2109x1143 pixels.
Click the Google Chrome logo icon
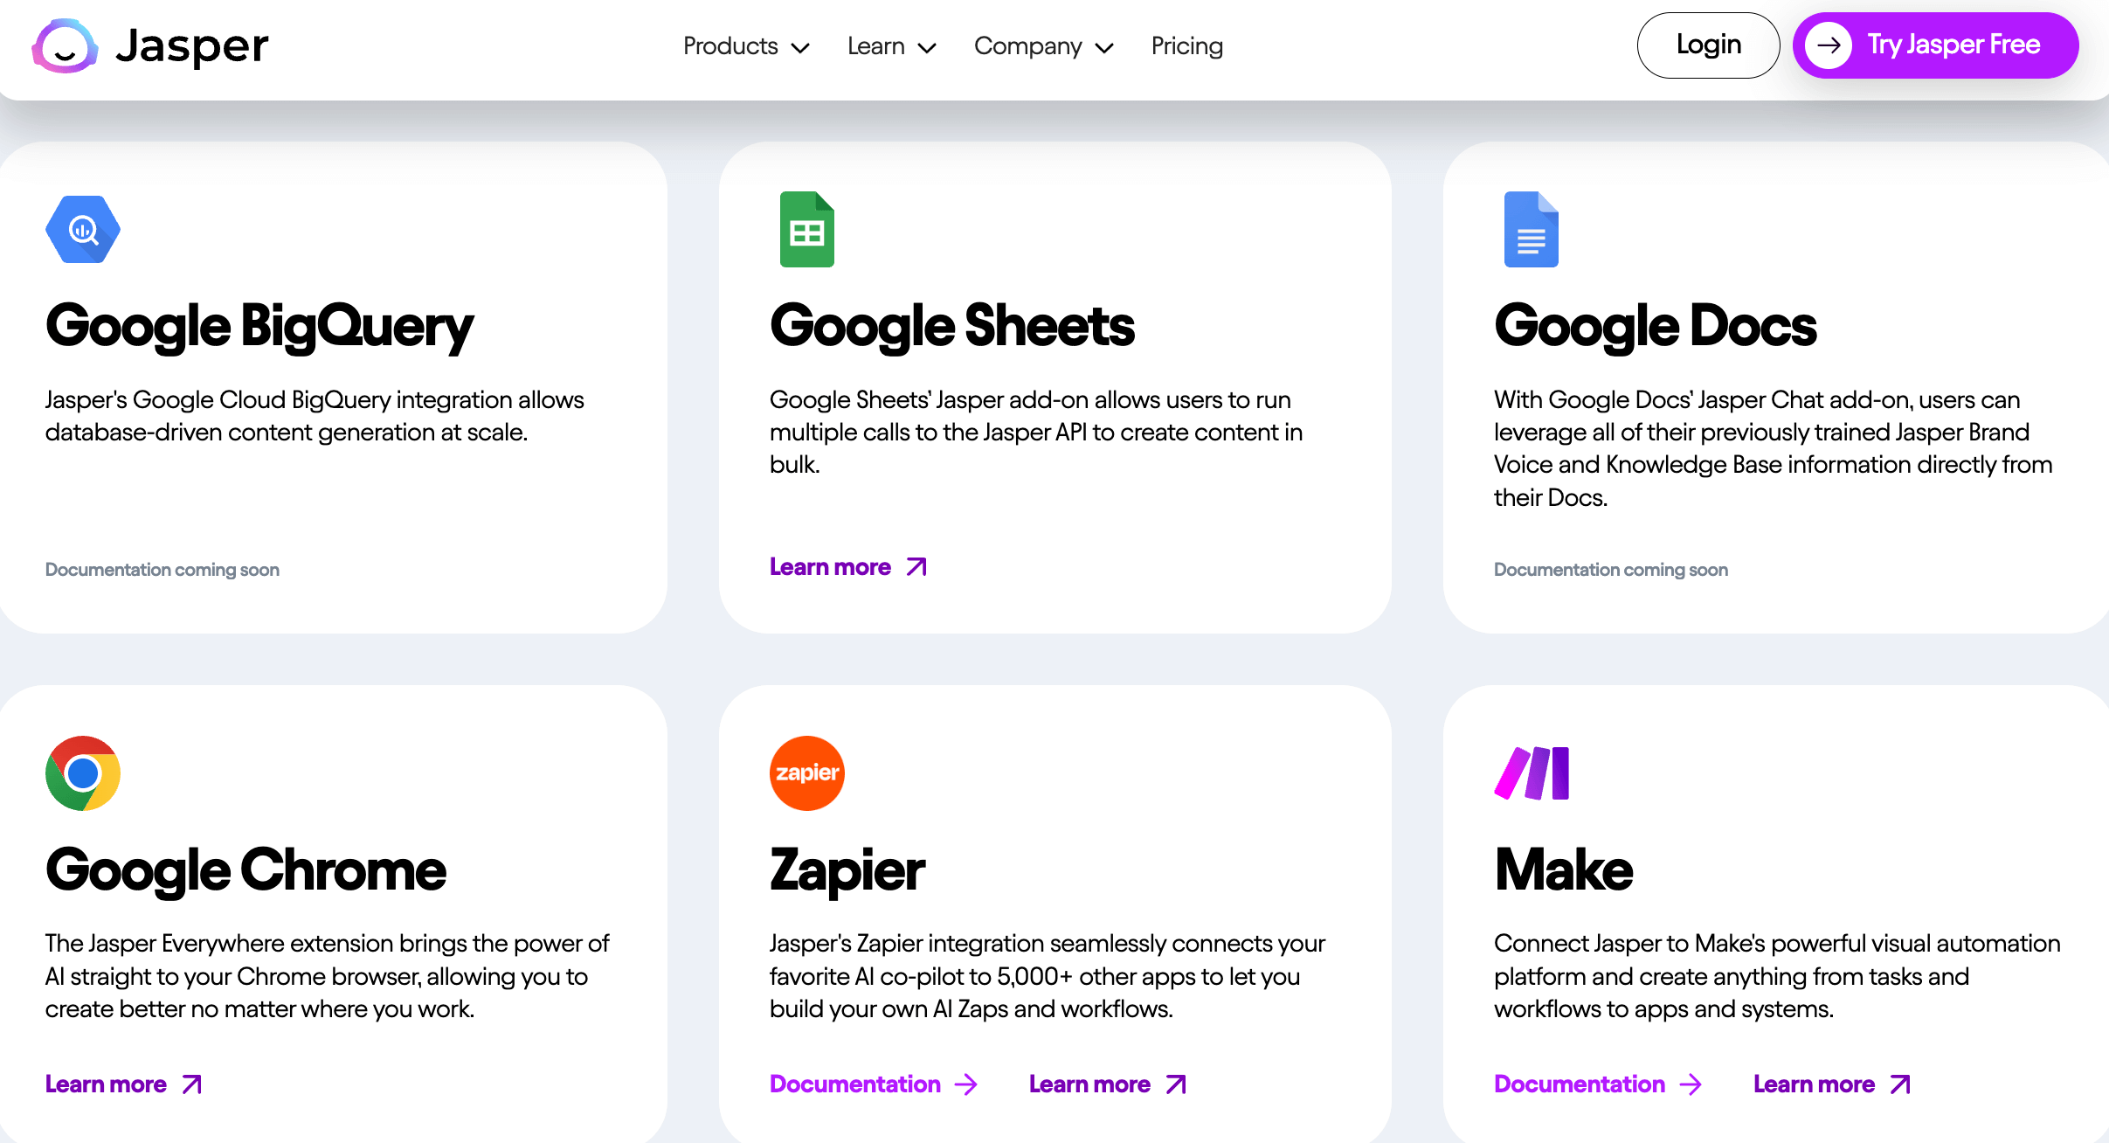click(83, 773)
